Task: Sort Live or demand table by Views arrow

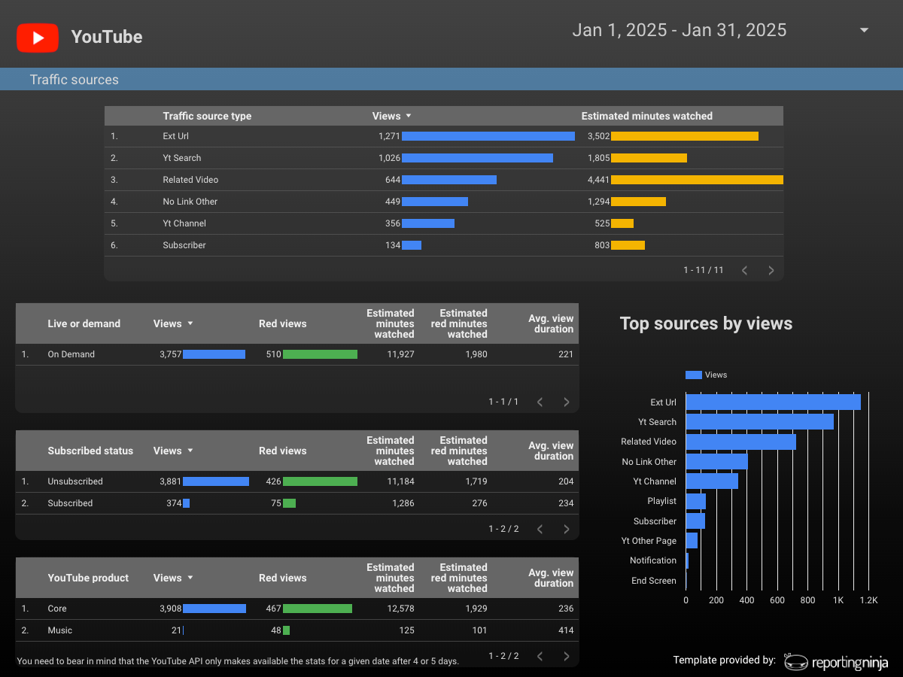Action: click(x=190, y=323)
